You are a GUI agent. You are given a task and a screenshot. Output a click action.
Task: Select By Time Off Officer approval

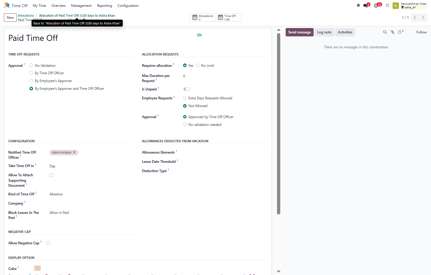(31, 73)
